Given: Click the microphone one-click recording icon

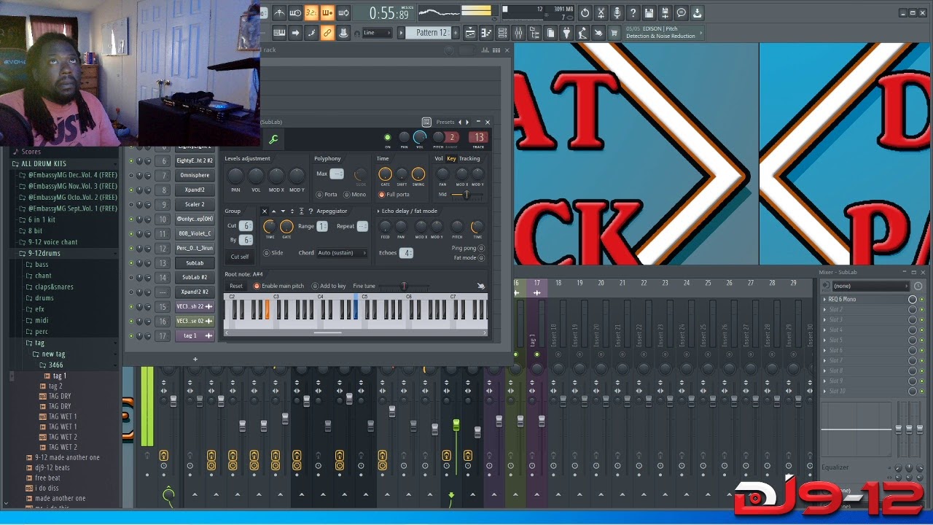Looking at the screenshot, I should coord(617,12).
